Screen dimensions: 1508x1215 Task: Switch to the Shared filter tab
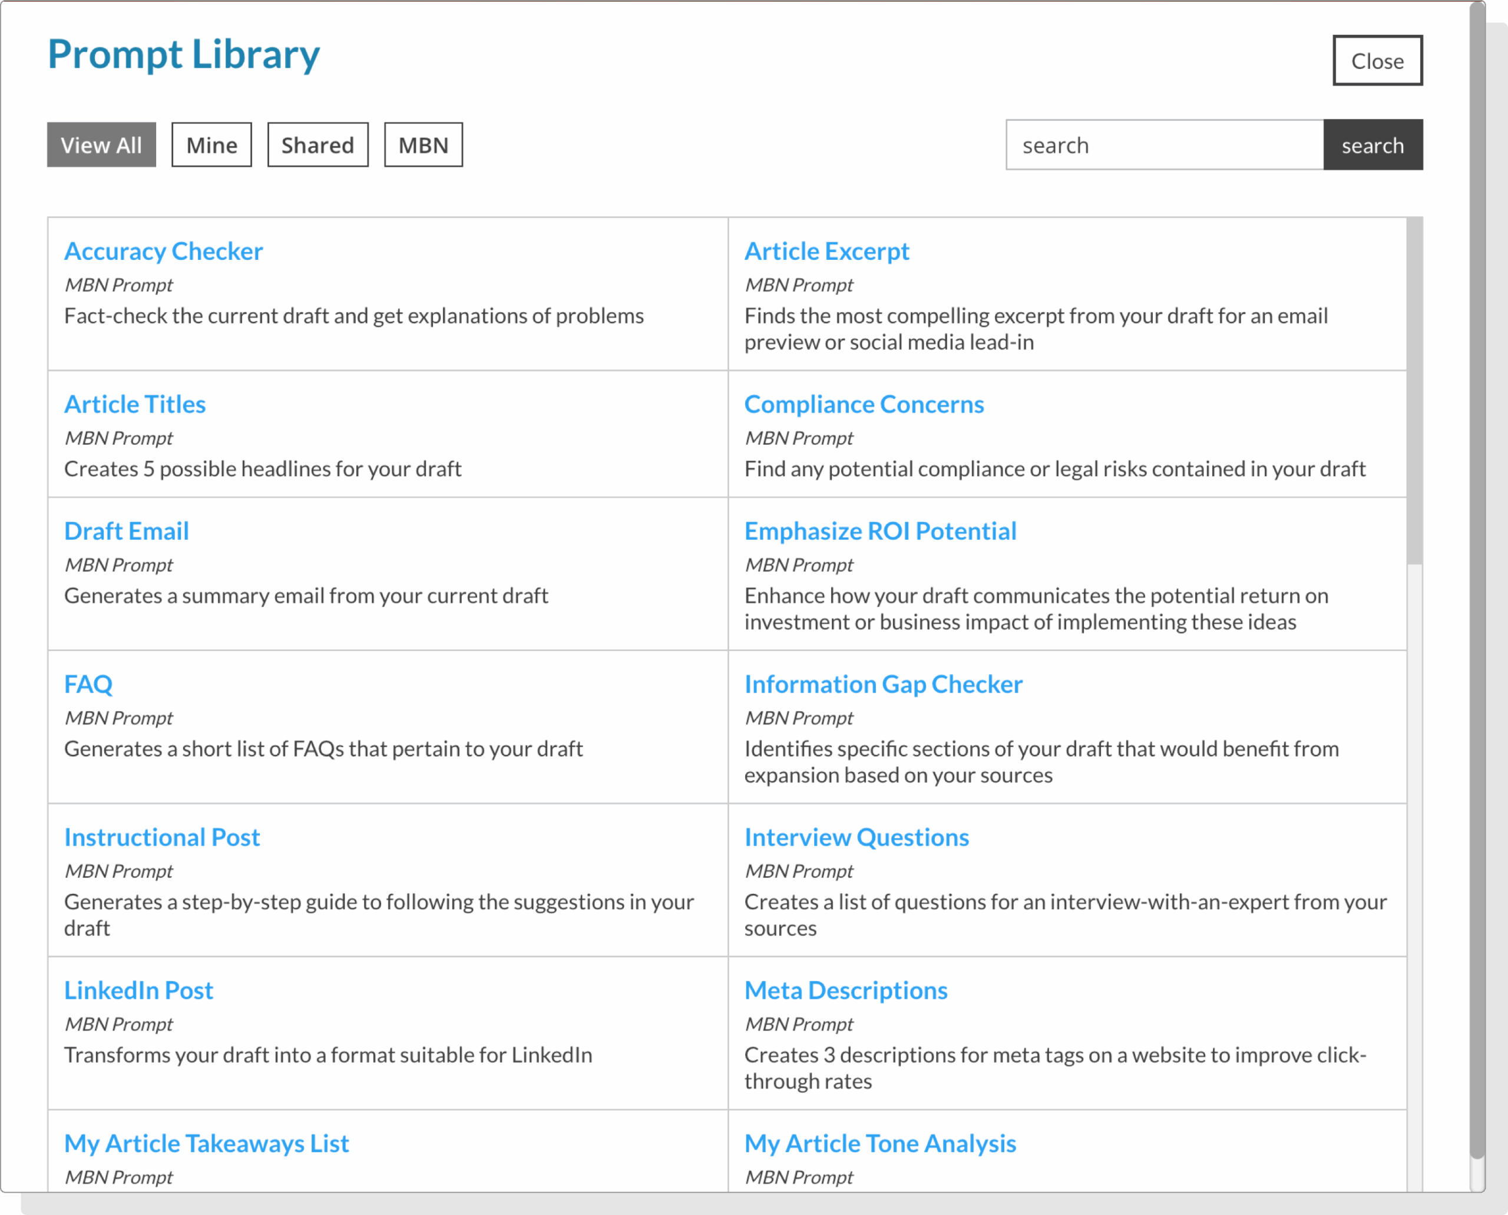point(318,145)
